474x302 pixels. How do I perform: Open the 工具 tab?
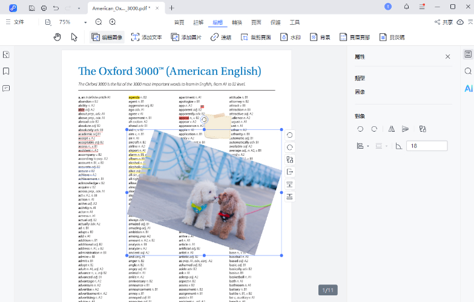tap(295, 22)
